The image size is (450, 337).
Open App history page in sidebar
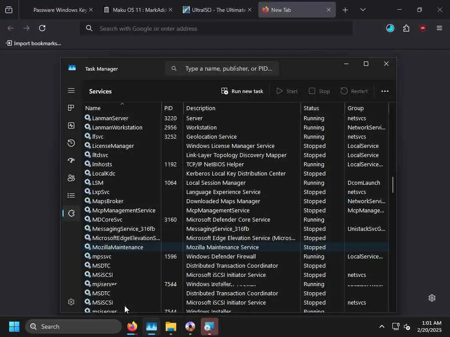pos(71,143)
